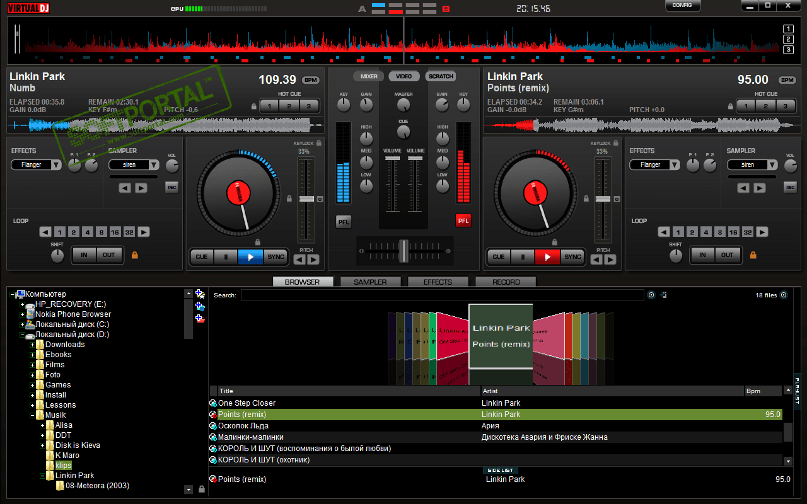Expand the Downloads folder

pos(32,345)
